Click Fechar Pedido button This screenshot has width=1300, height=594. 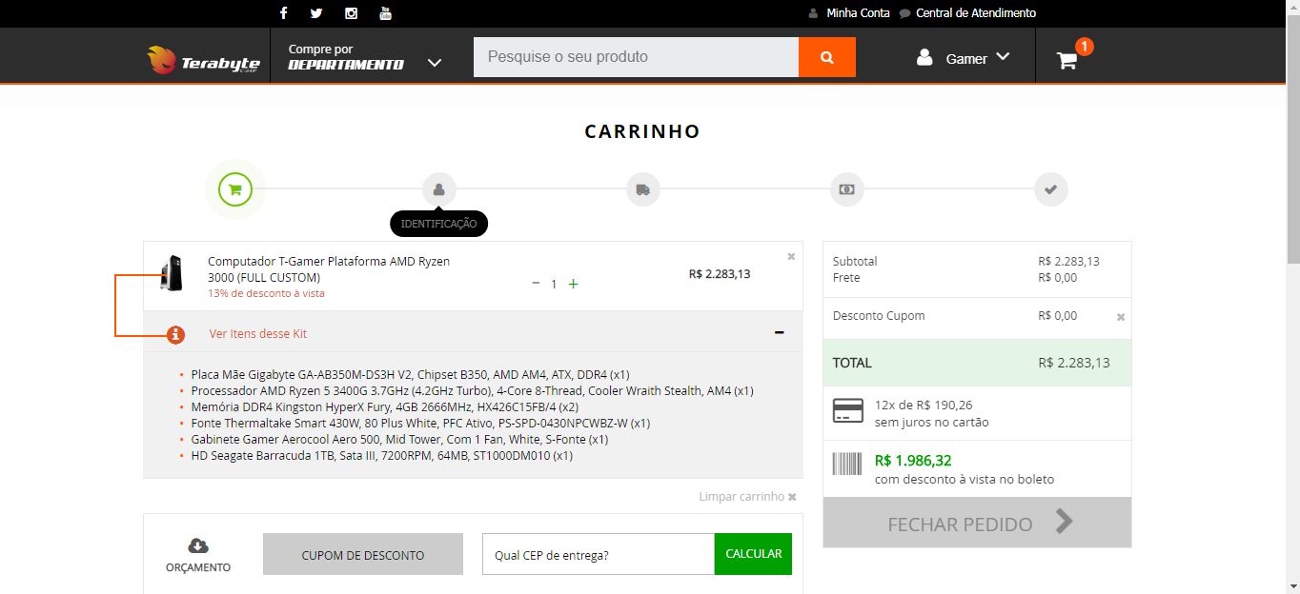point(977,523)
